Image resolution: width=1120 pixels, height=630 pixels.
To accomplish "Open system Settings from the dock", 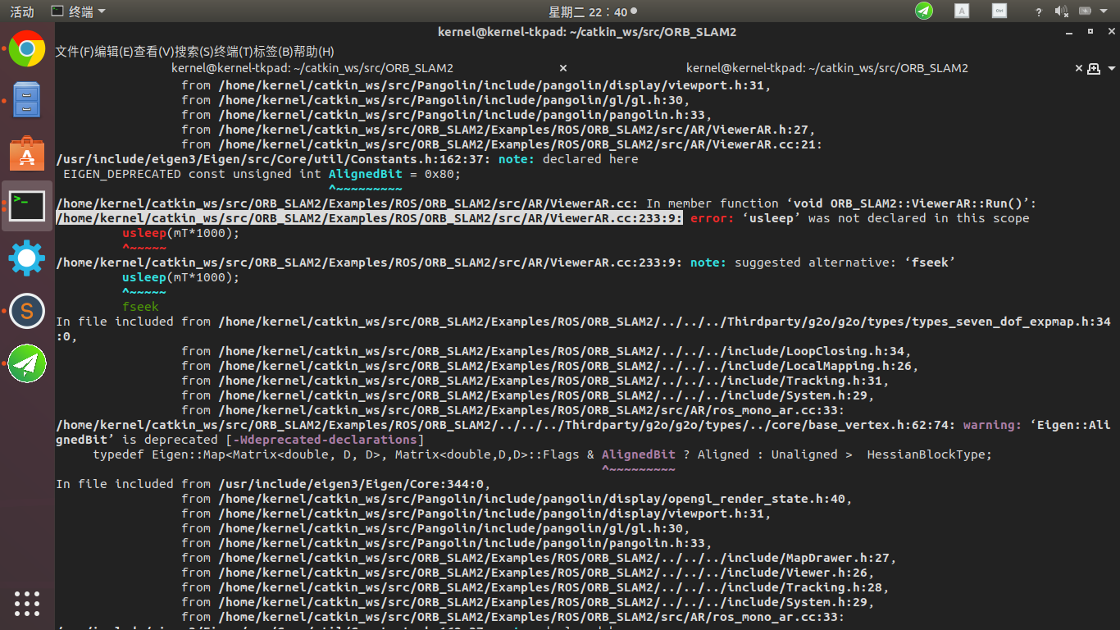I will click(x=26, y=258).
